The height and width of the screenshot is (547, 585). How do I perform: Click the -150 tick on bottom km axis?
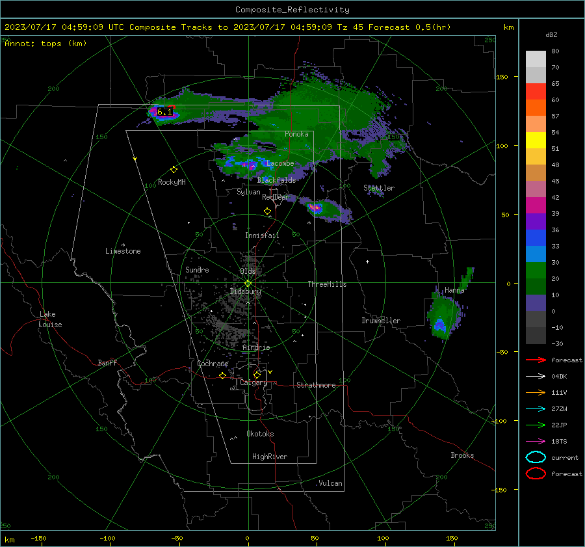(x=38, y=538)
